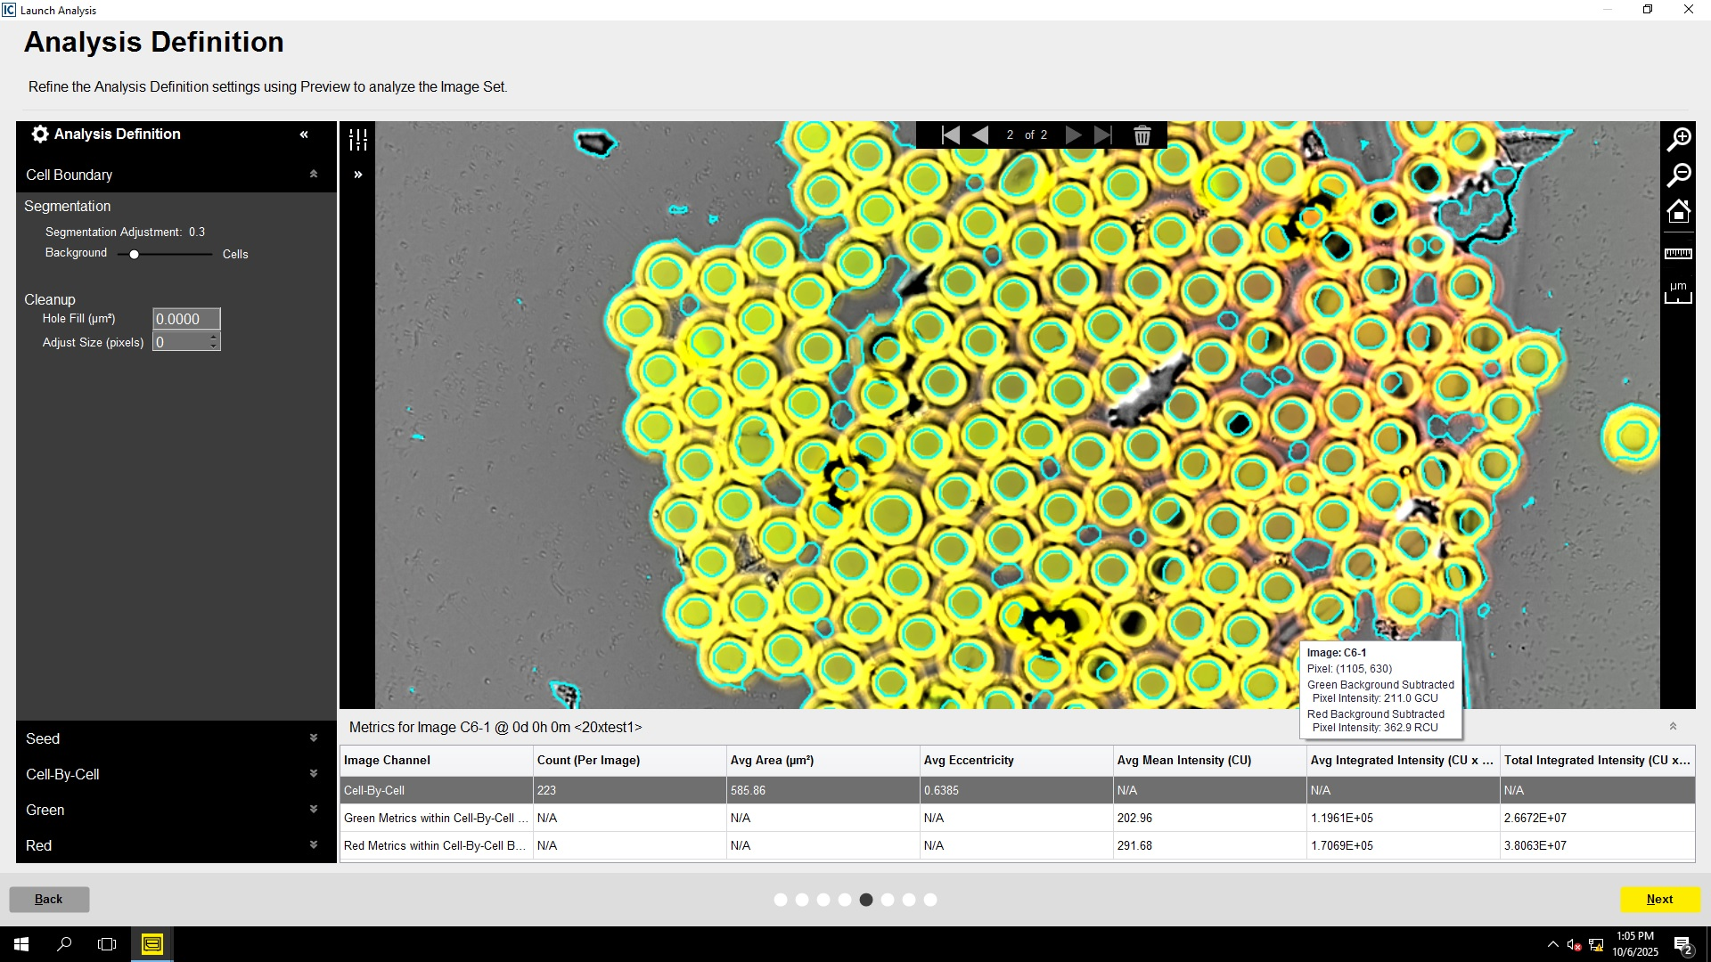Delete image with the trash icon
Screen dimensions: 1711x962
pyautogui.click(x=1142, y=135)
